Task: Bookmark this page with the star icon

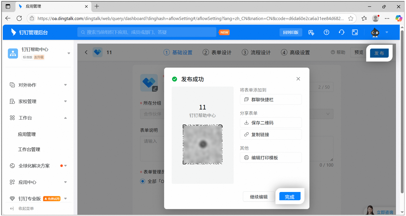Action: 351,18
